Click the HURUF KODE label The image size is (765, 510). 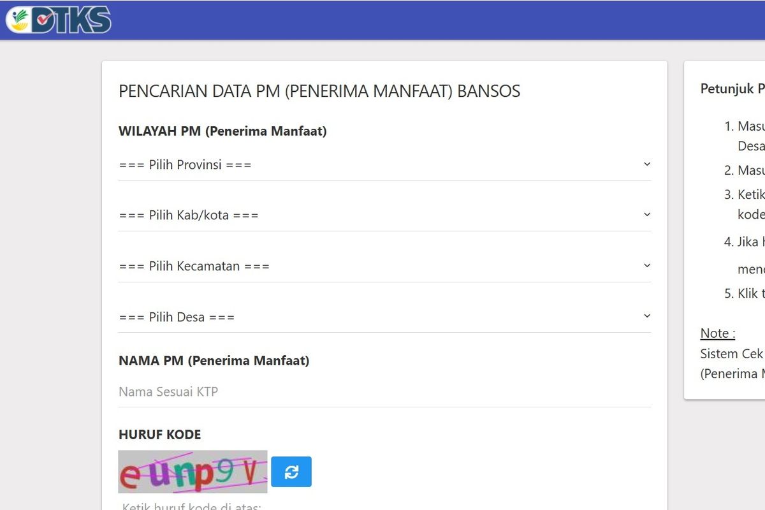pyautogui.click(x=159, y=435)
